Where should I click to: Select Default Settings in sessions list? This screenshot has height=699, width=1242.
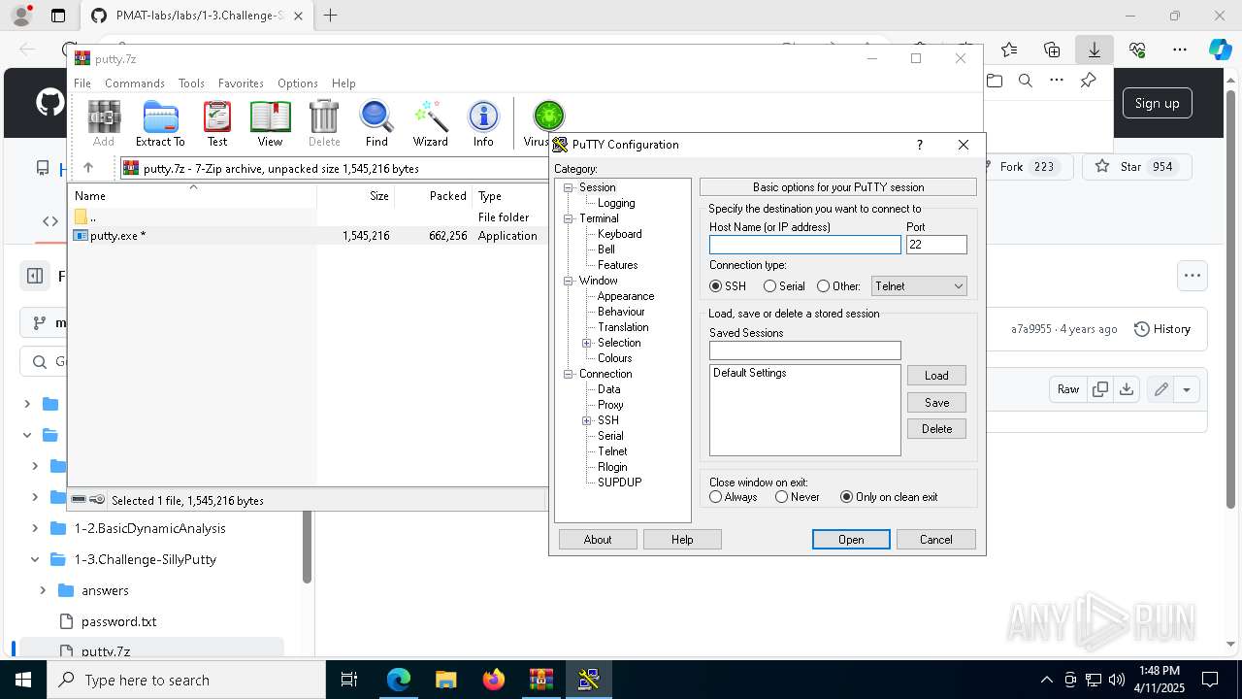pos(749,373)
